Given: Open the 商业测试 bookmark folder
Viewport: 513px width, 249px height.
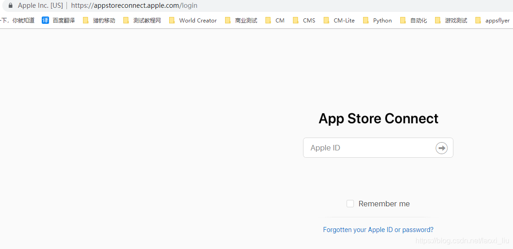Looking at the screenshot, I should tap(241, 20).
